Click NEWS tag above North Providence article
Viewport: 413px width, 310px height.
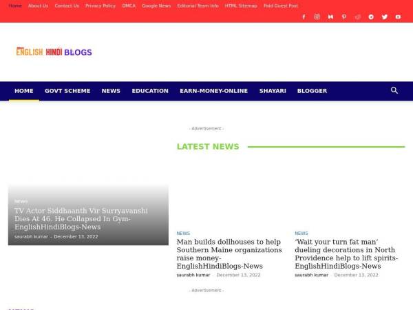(x=301, y=234)
